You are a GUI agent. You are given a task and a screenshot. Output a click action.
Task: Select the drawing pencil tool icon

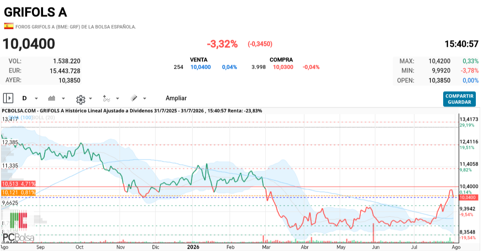coord(134,98)
